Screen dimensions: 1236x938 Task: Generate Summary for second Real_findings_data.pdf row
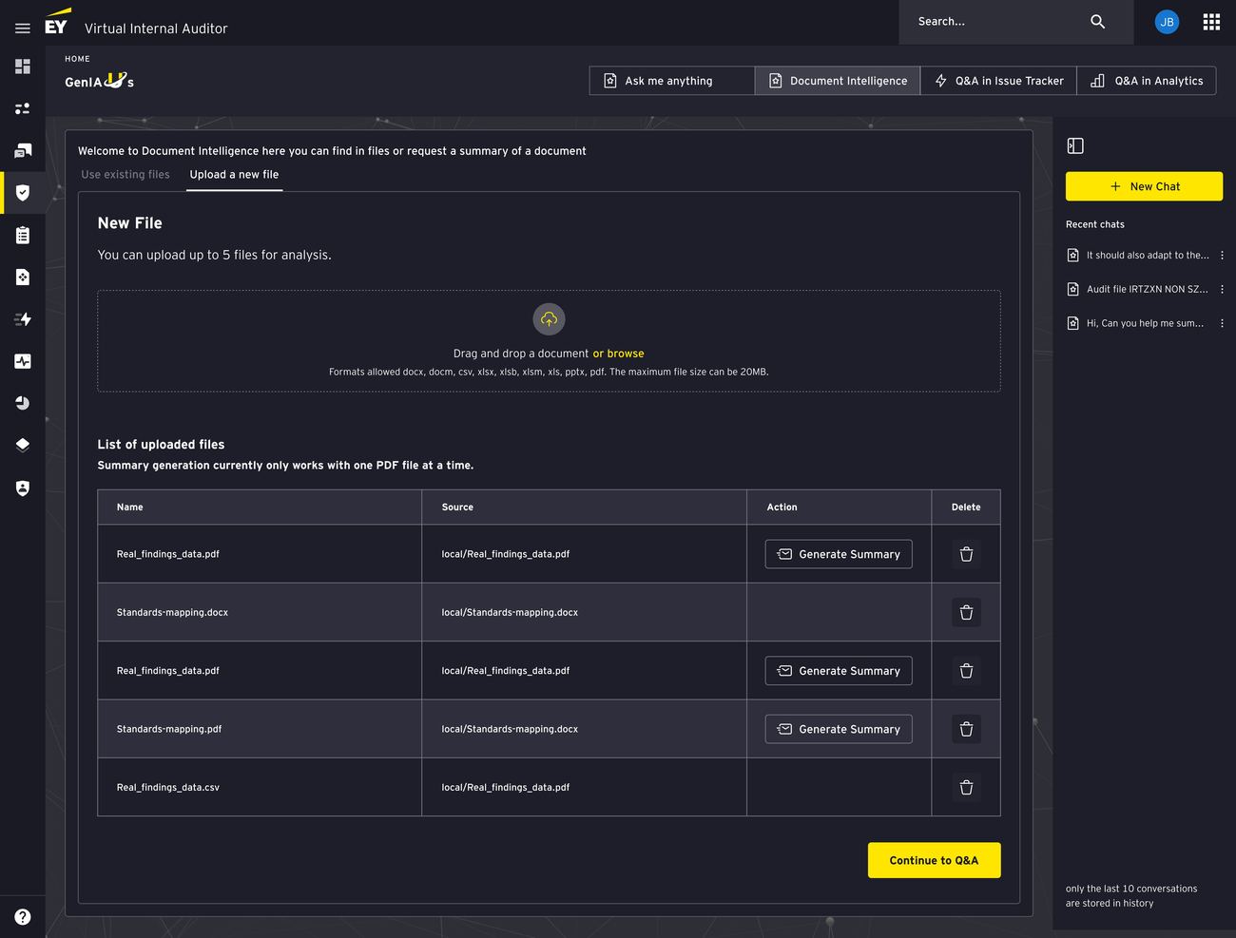[839, 671]
